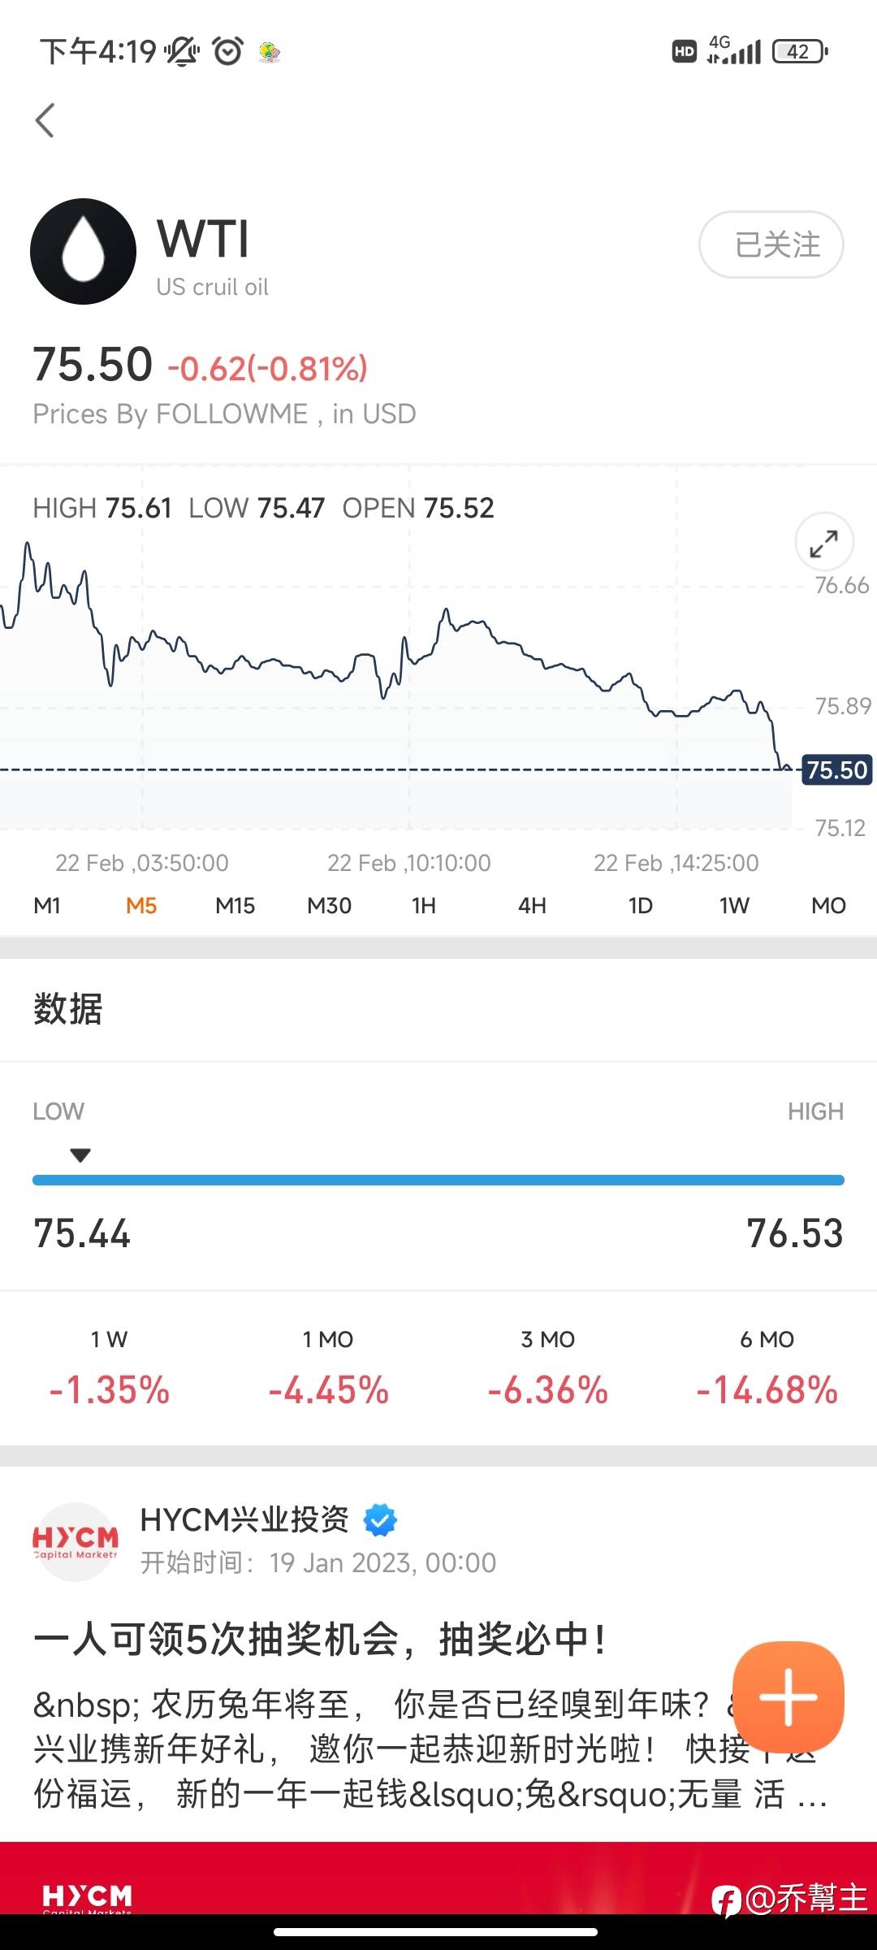Toggle the 已关注 follow button
This screenshot has width=877, height=1950.
click(771, 245)
